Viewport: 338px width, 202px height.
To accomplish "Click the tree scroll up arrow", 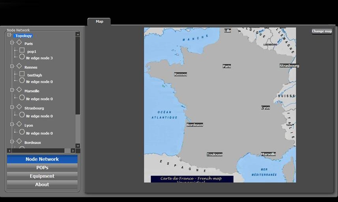I will tap(78, 34).
